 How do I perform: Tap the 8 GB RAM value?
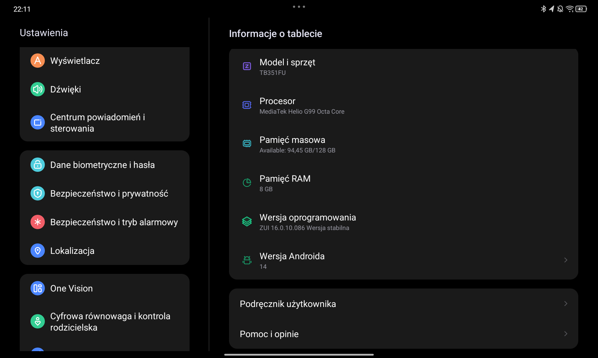click(x=266, y=189)
